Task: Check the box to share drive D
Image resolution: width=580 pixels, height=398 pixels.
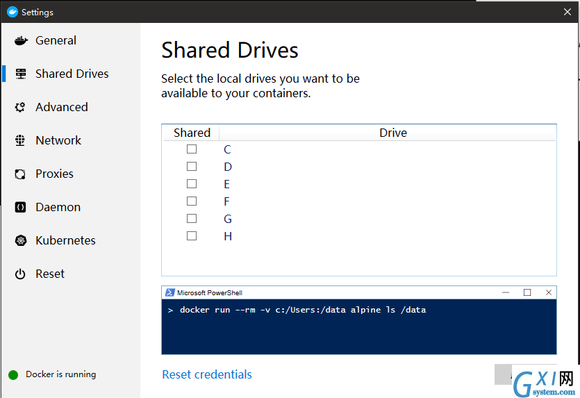Action: pyautogui.click(x=192, y=167)
